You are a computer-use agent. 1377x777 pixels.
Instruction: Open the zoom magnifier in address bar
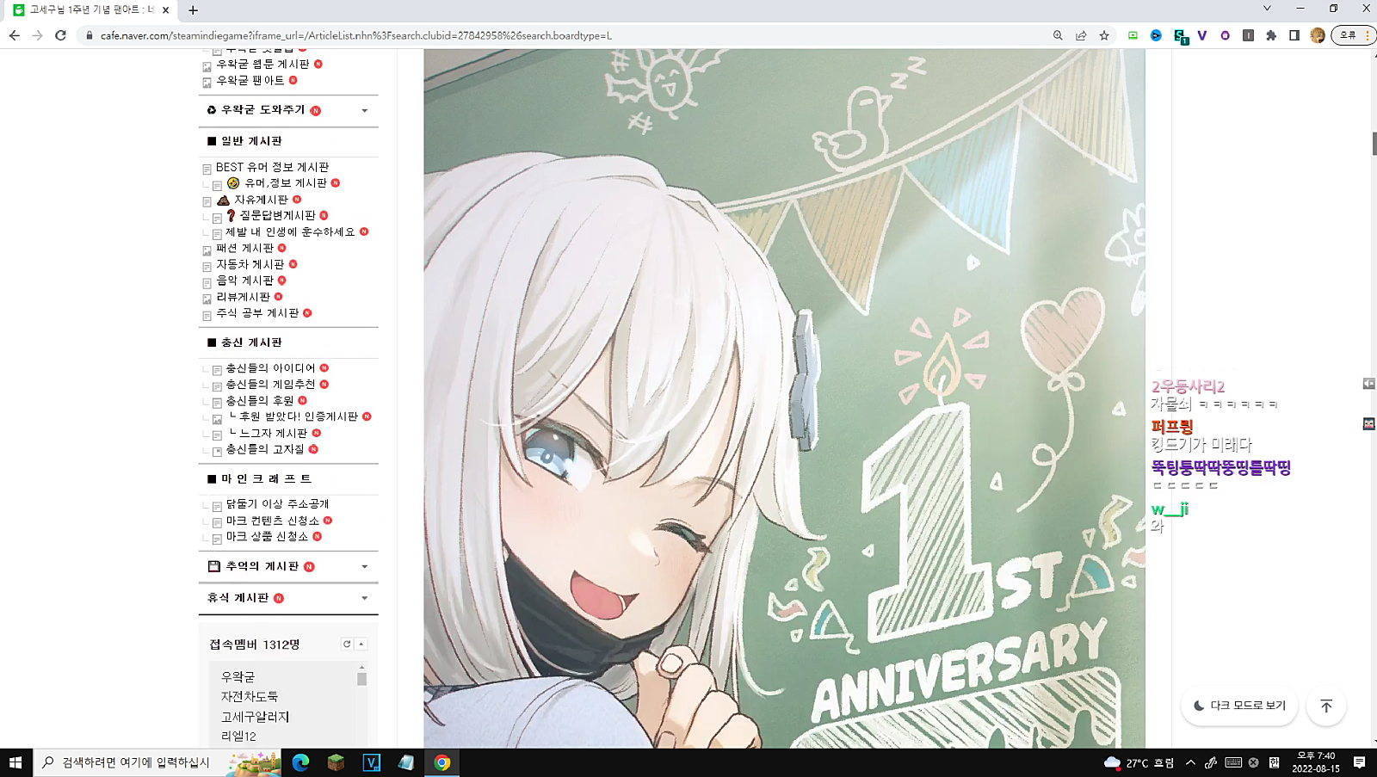tap(1058, 35)
